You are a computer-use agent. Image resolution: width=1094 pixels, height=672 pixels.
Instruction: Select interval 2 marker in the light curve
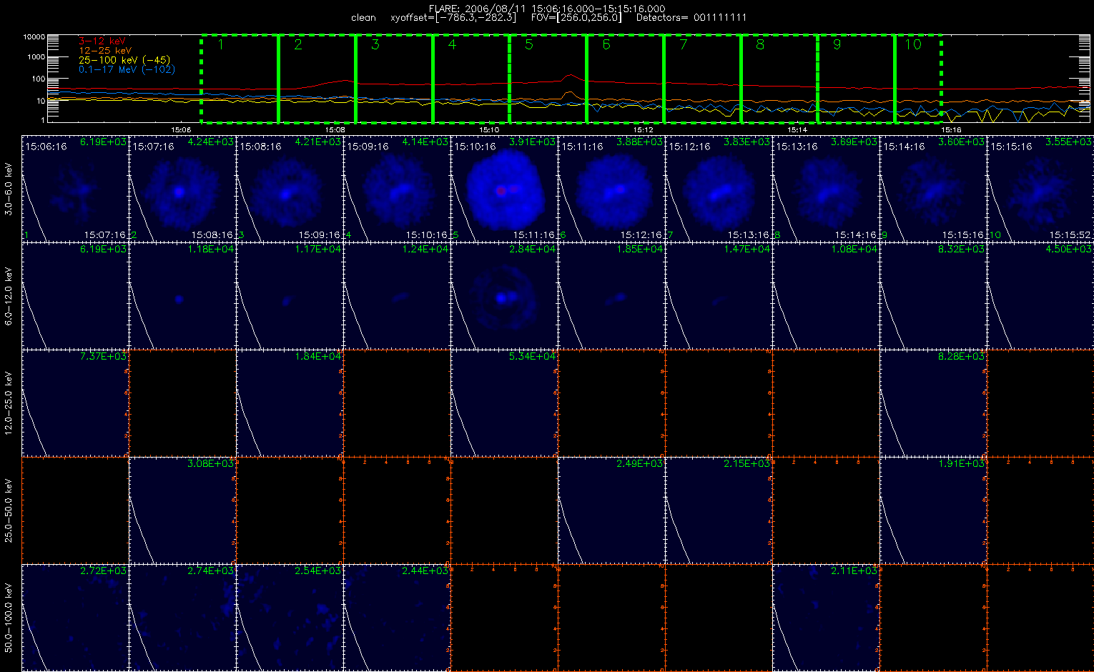coord(298,45)
